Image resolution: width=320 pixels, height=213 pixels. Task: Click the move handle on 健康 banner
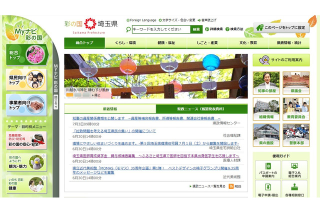pos(43,178)
